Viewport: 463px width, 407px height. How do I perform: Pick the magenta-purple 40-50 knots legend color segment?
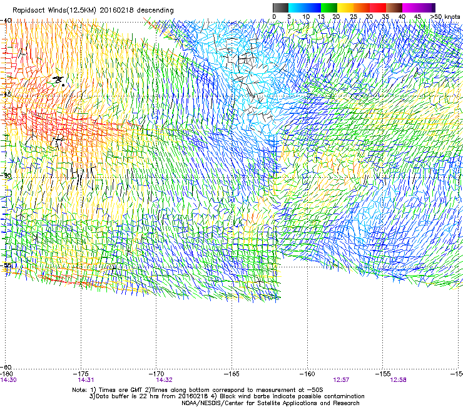point(419,8)
